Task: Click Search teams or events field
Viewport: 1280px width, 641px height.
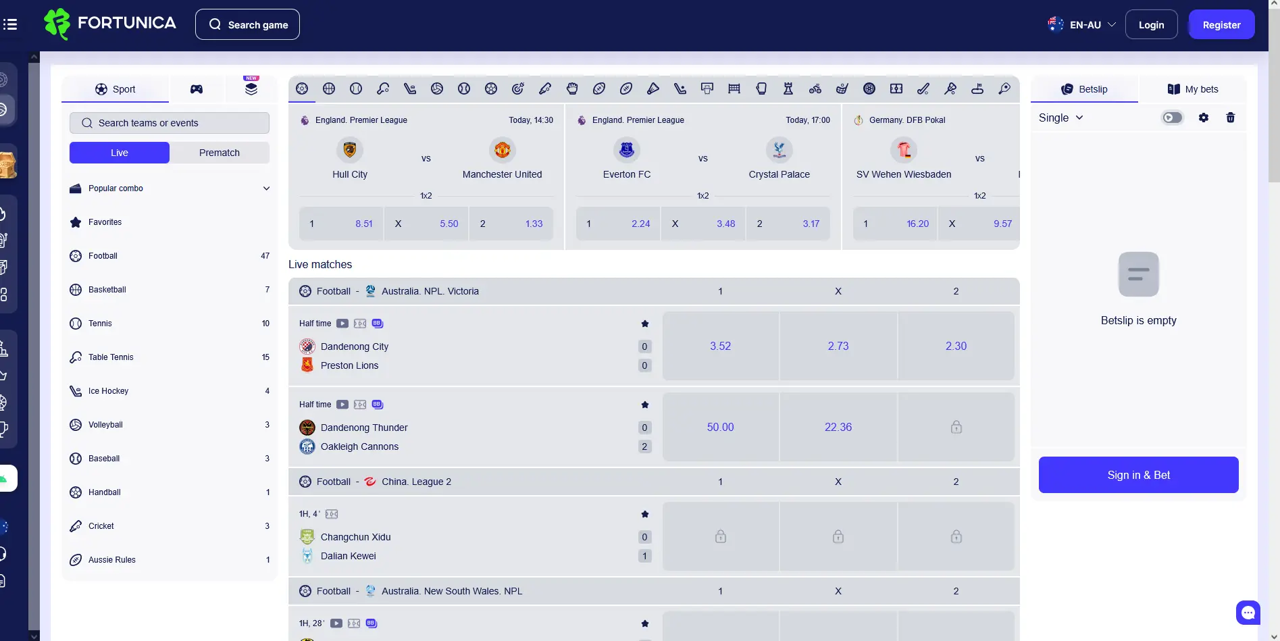Action: pos(170,123)
